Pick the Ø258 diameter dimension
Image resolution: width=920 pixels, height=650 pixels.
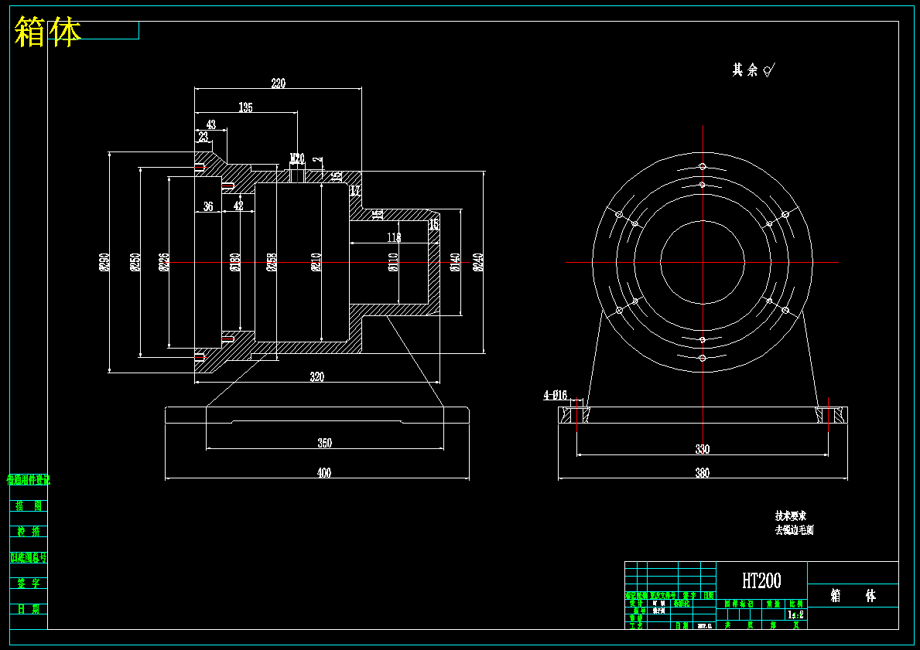pos(272,263)
